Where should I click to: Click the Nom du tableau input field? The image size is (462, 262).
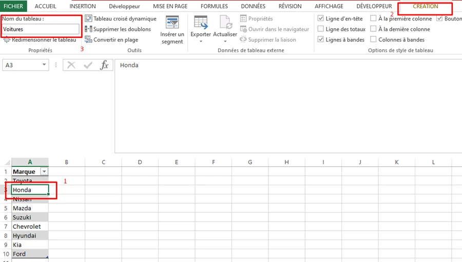coord(40,29)
